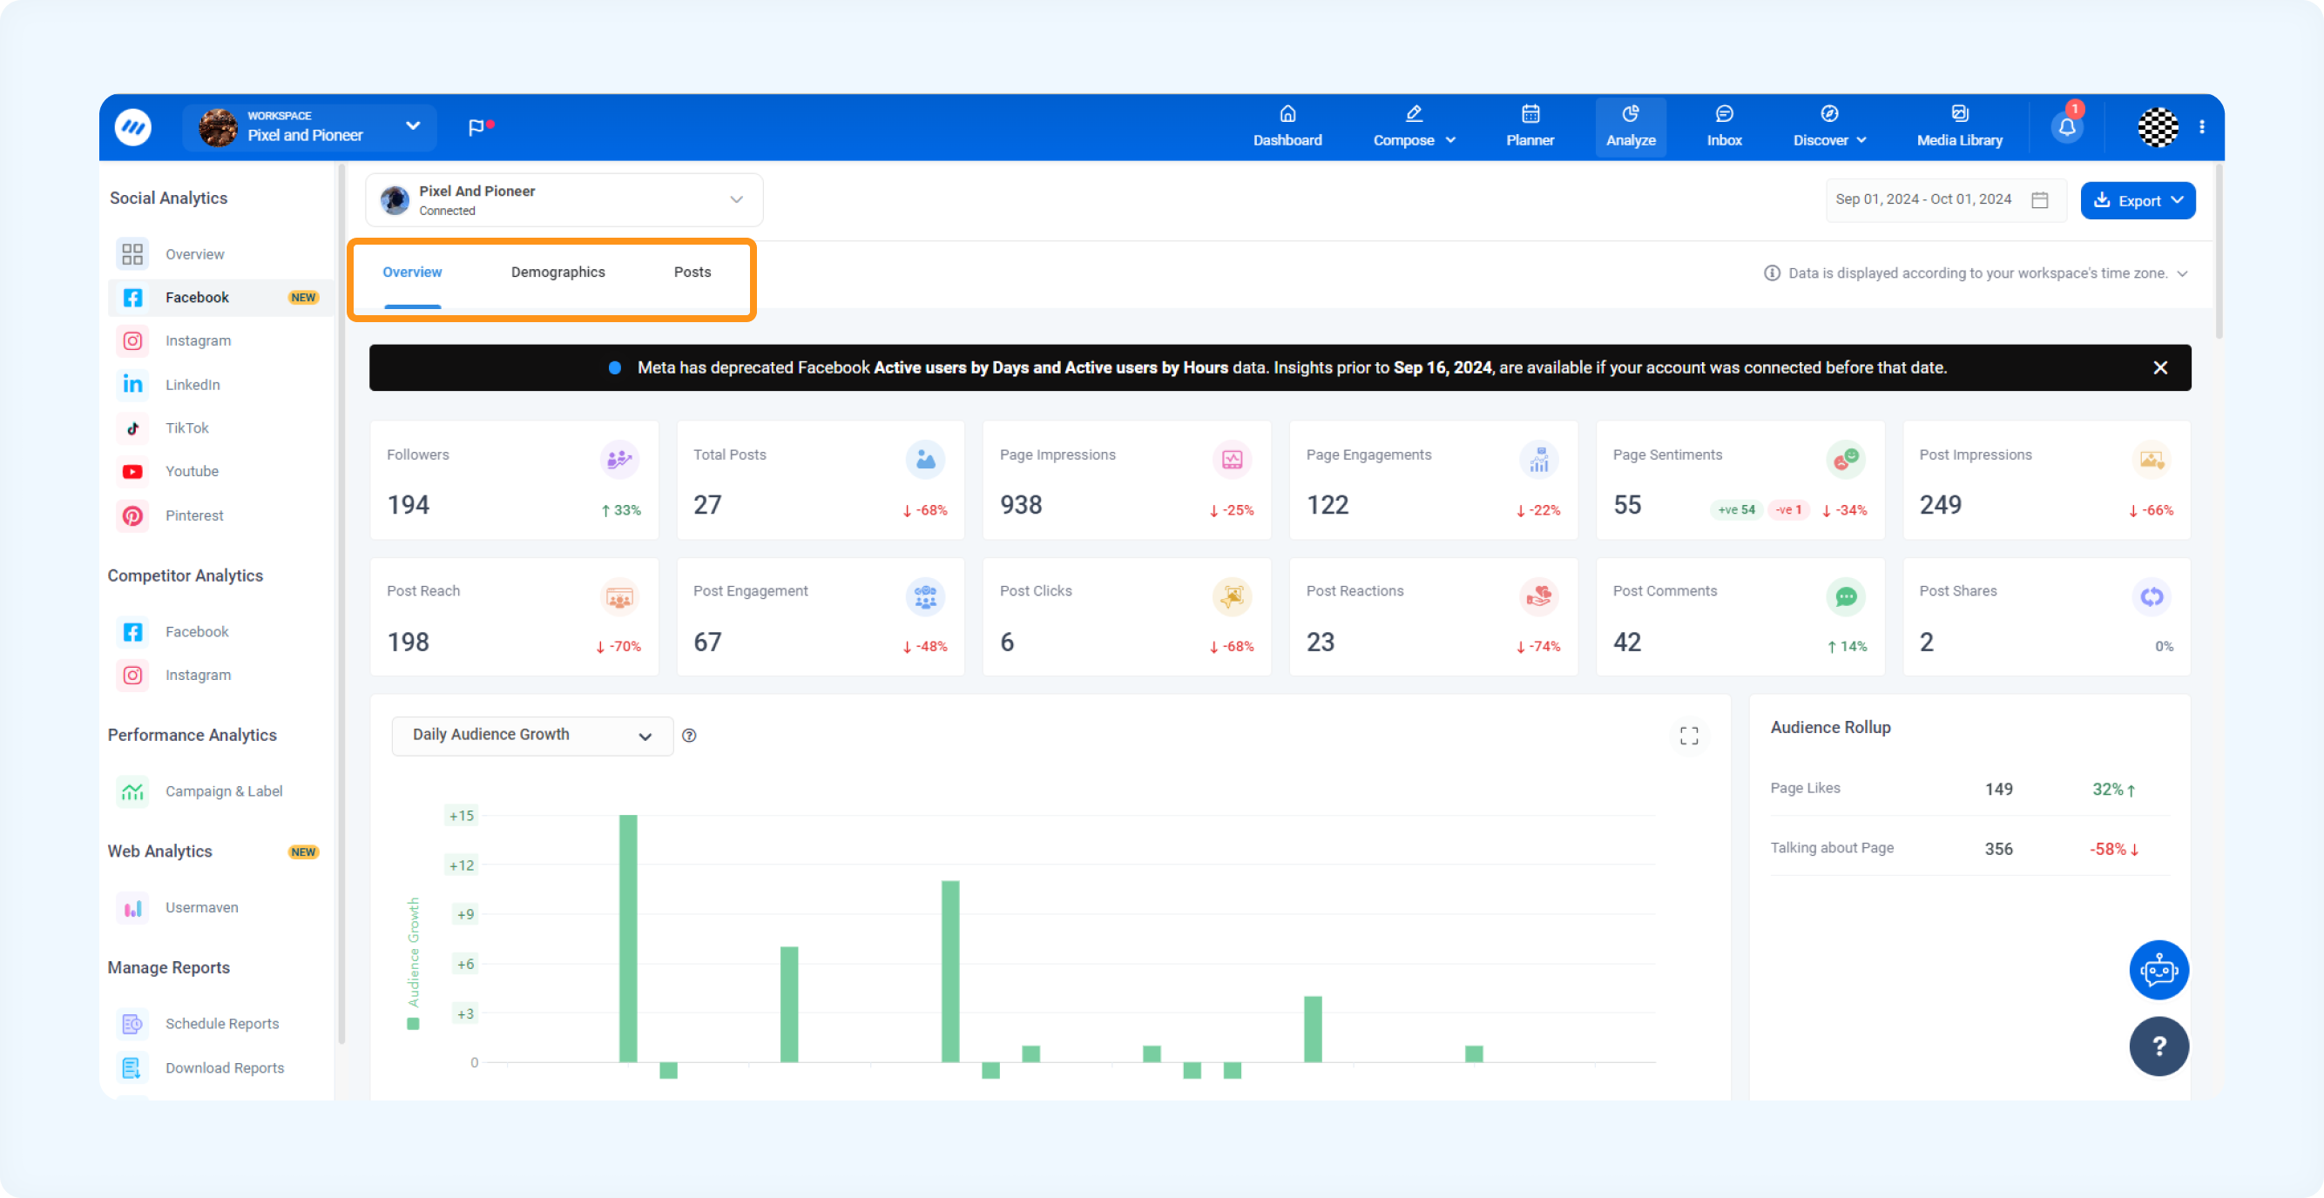Open the three-dot menu beside the profile avatar

pos(2202,127)
